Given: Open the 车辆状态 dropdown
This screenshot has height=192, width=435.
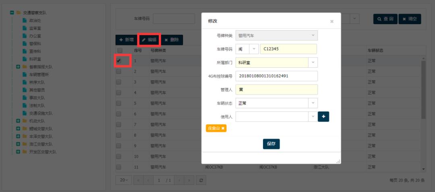Looking at the screenshot, I should (x=313, y=103).
